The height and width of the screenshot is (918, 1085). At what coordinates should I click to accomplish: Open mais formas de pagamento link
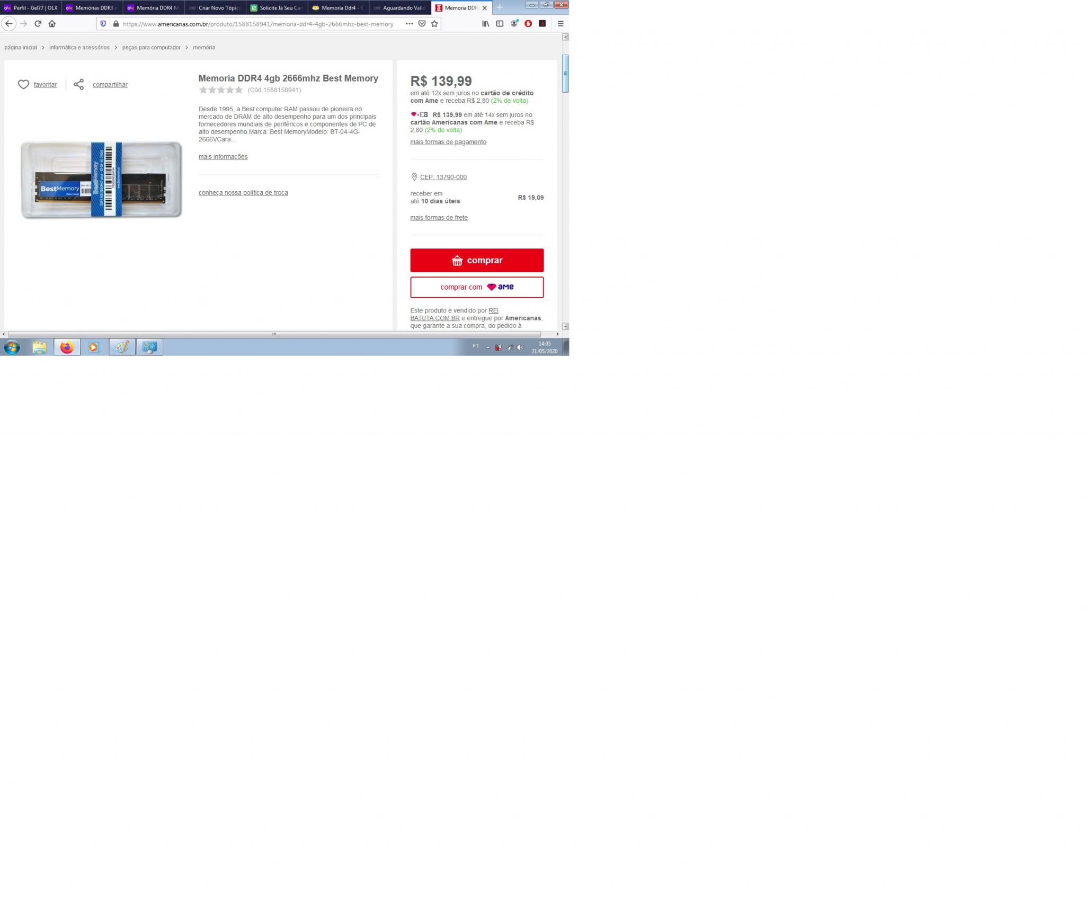[x=448, y=142]
